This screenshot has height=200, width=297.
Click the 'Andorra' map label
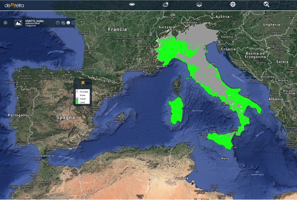(109, 81)
